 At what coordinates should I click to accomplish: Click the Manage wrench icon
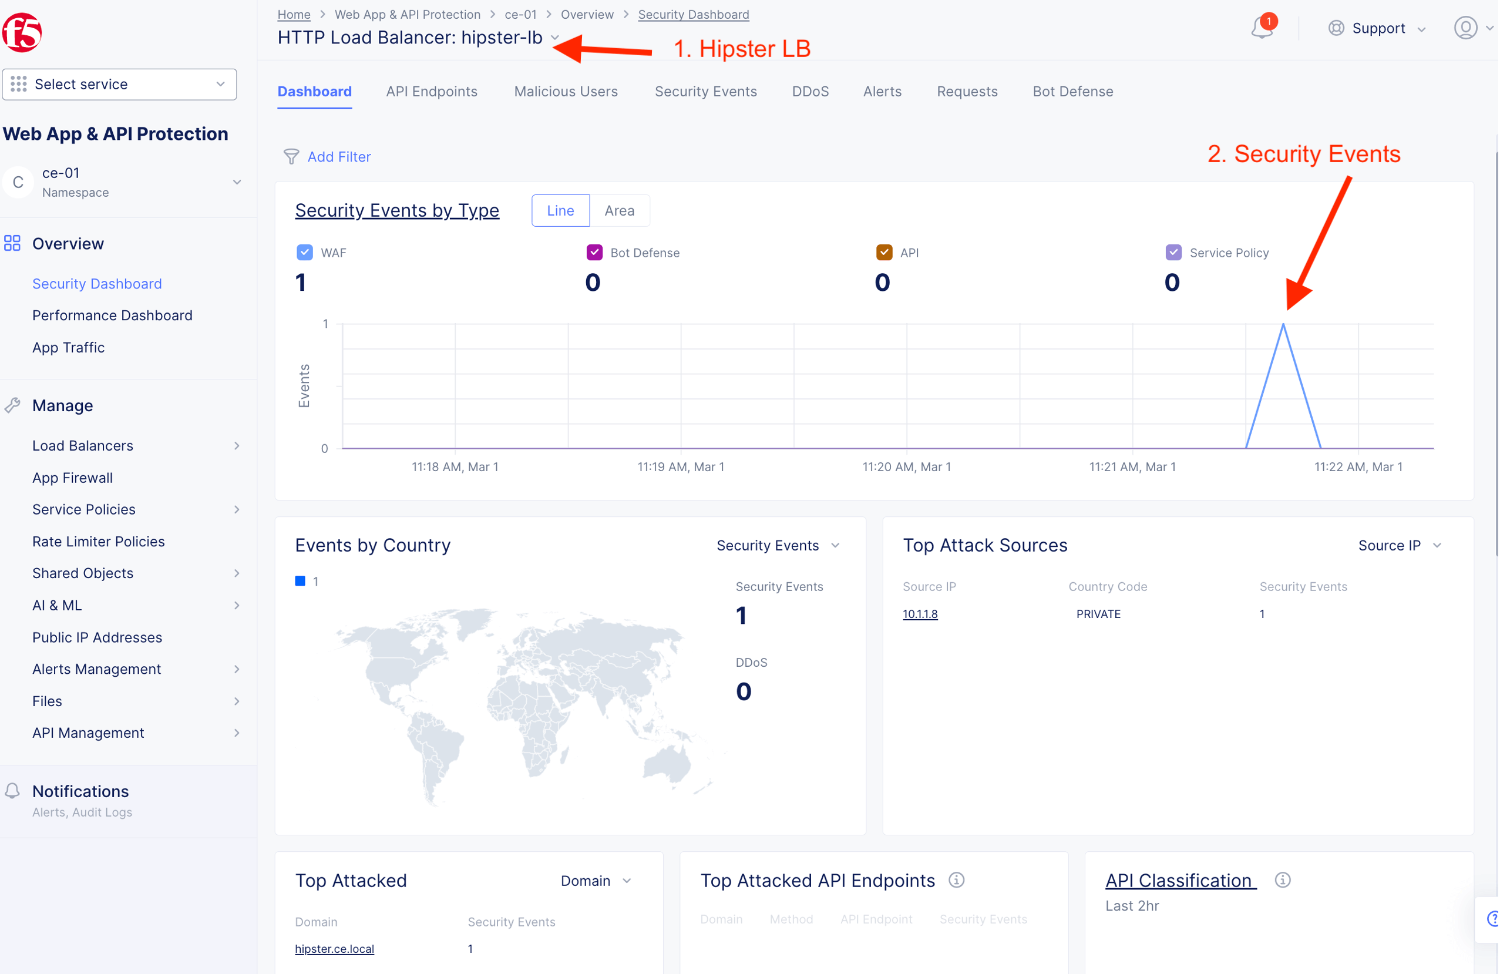12,405
